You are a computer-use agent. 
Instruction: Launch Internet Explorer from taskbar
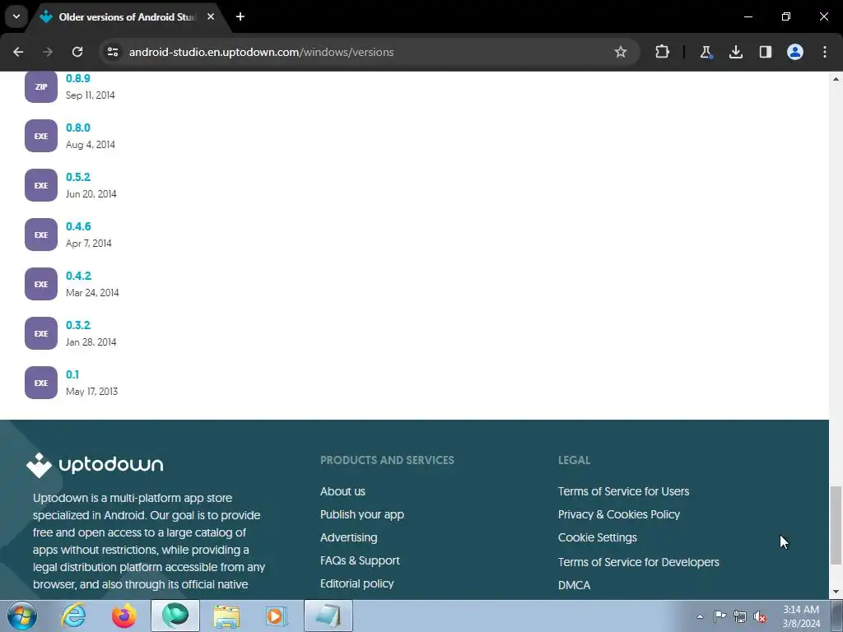tap(73, 616)
